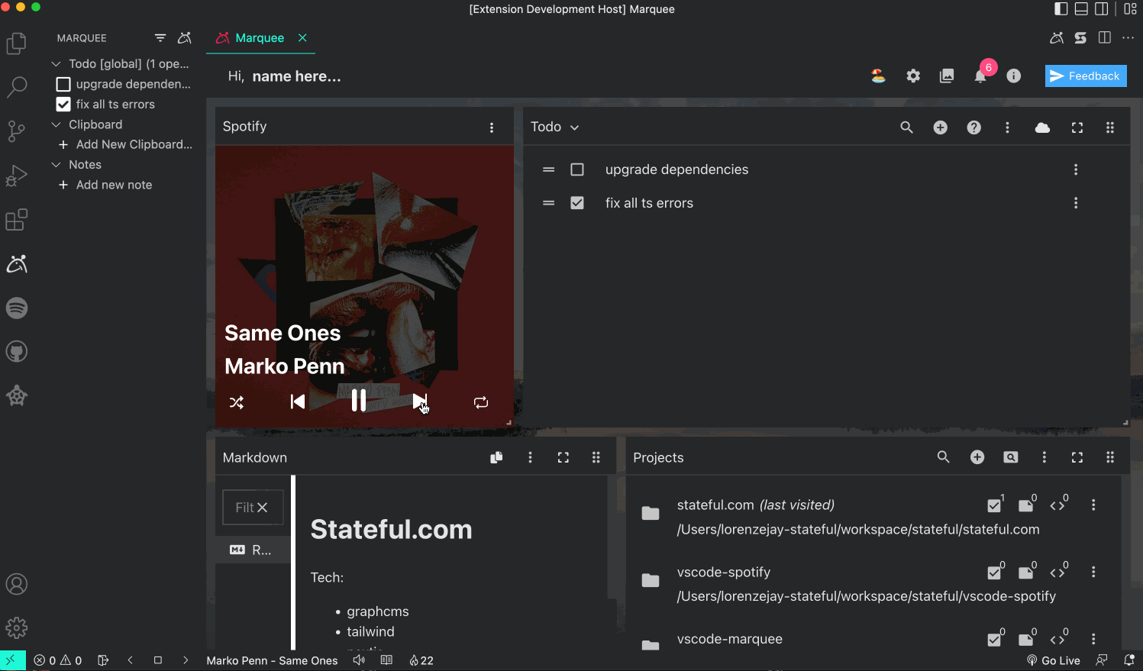Search in the Todo widget
Viewport: 1143px width, 671px height.
click(906, 127)
